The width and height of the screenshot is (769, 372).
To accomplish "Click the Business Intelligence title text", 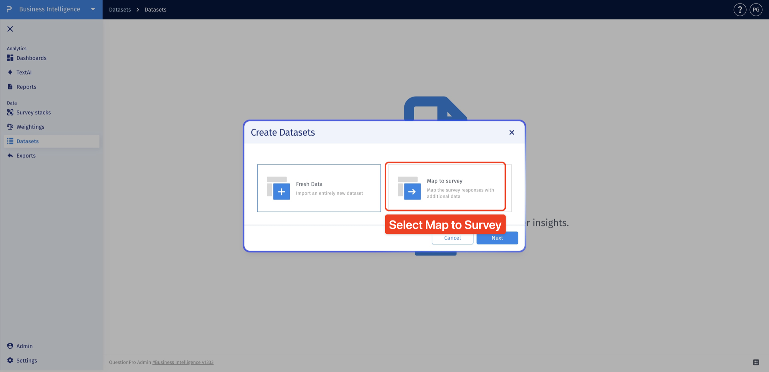I will pyautogui.click(x=50, y=9).
